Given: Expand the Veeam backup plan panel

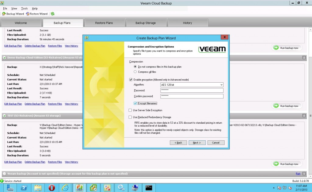Looking at the screenshot, I should [304, 173].
